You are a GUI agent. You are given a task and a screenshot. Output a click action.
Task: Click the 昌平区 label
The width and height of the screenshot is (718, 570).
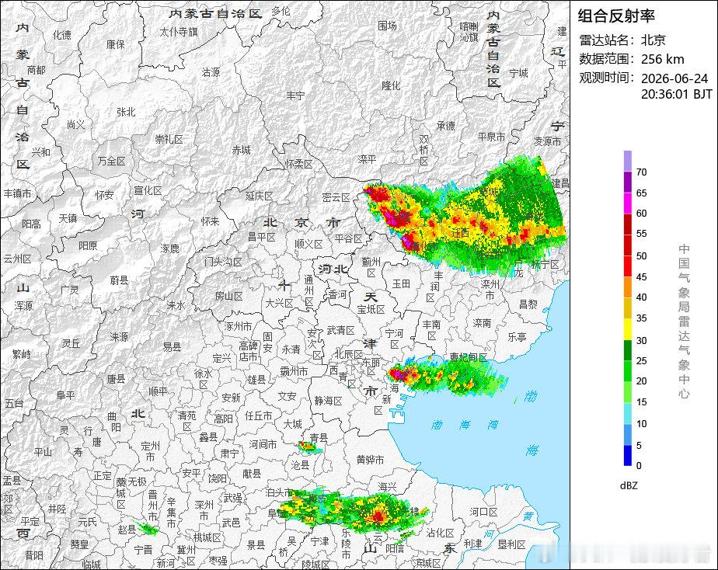pyautogui.click(x=261, y=237)
